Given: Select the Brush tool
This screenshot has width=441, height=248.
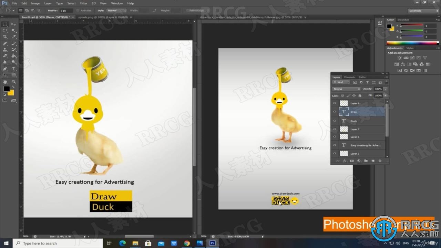Looking at the screenshot, I should pyautogui.click(x=14, y=43).
